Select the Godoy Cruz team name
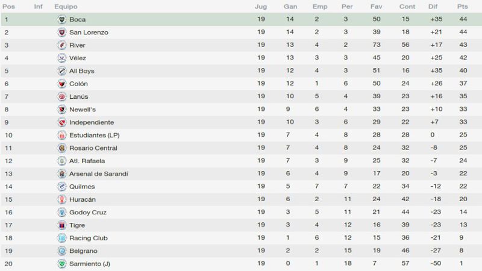This screenshot has height=271, width=482. (x=88, y=213)
